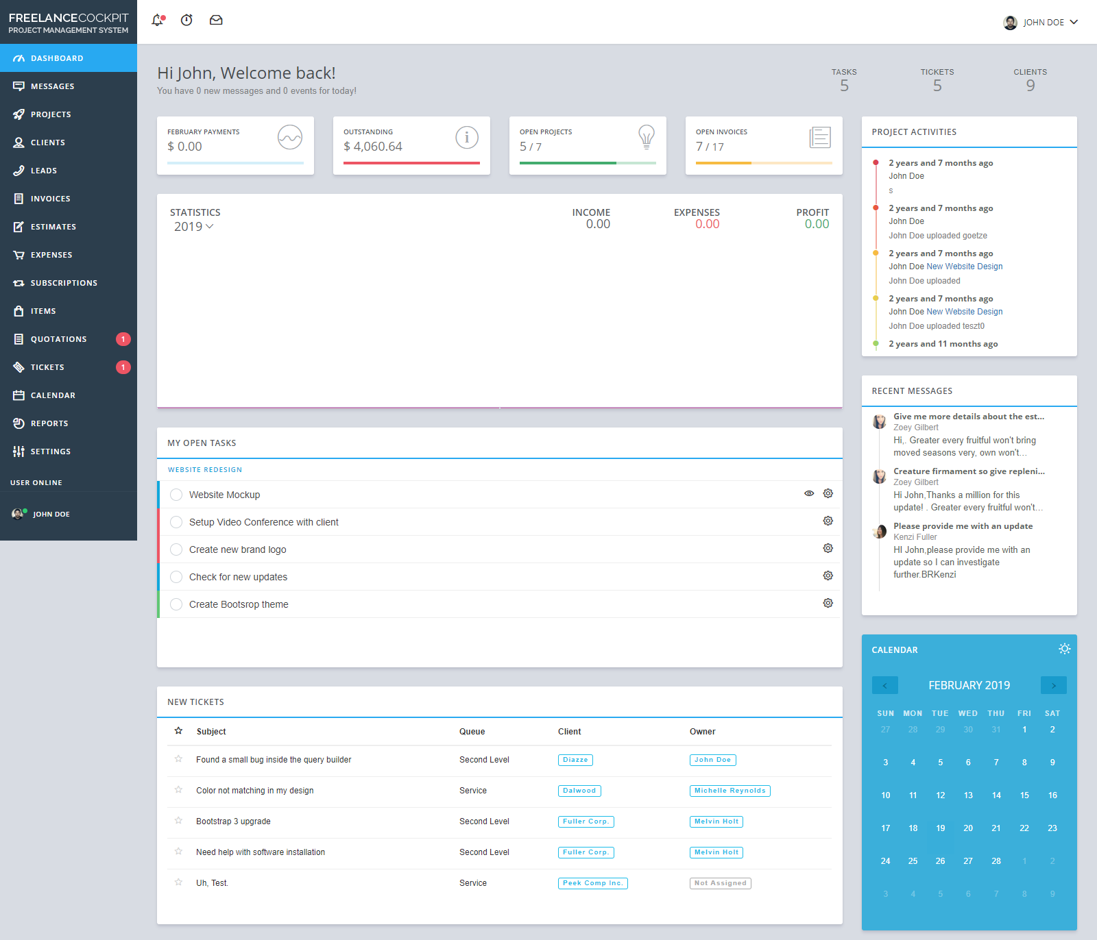Star the Bootstrap 3 upgrade ticket

(x=178, y=821)
